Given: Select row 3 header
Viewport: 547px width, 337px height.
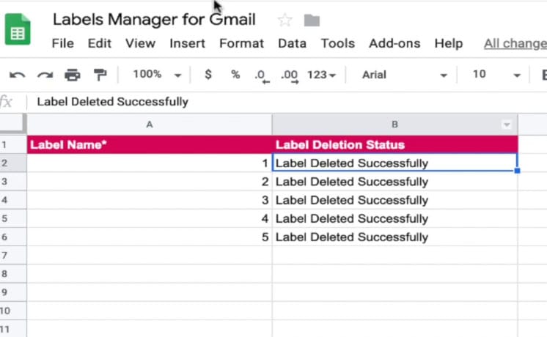Looking at the screenshot, I should (13, 182).
